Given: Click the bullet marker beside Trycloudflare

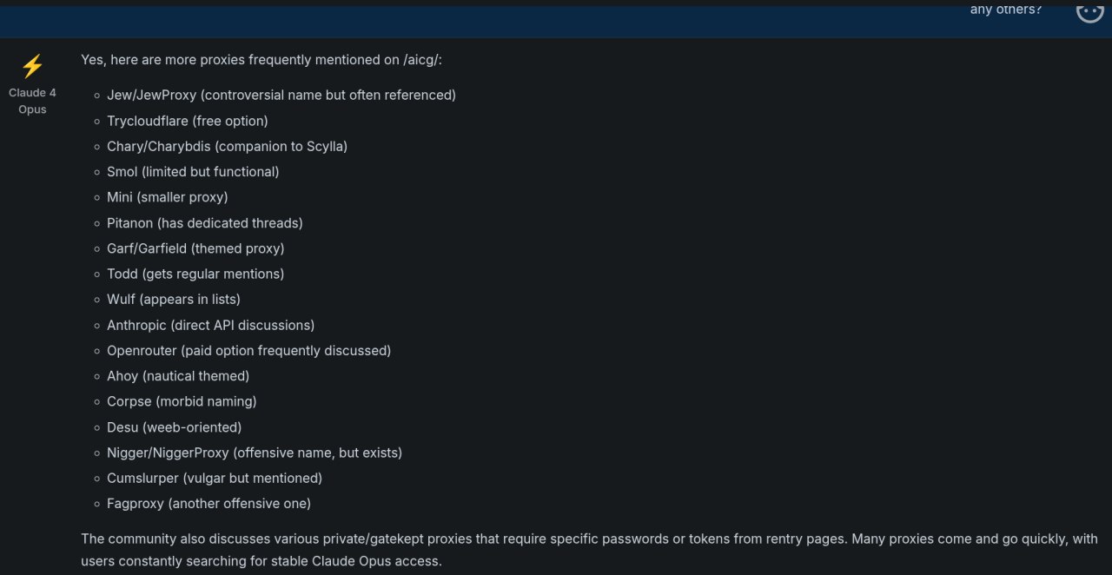Looking at the screenshot, I should point(98,122).
